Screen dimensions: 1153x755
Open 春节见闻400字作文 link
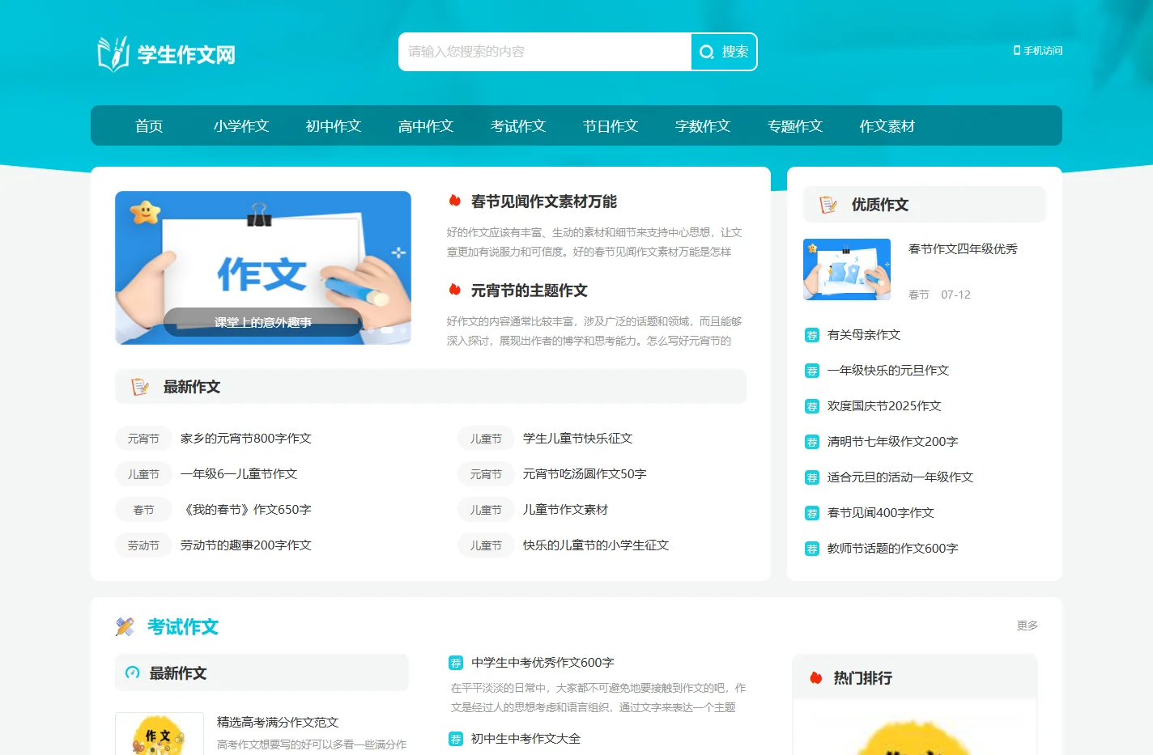pyautogui.click(x=881, y=513)
